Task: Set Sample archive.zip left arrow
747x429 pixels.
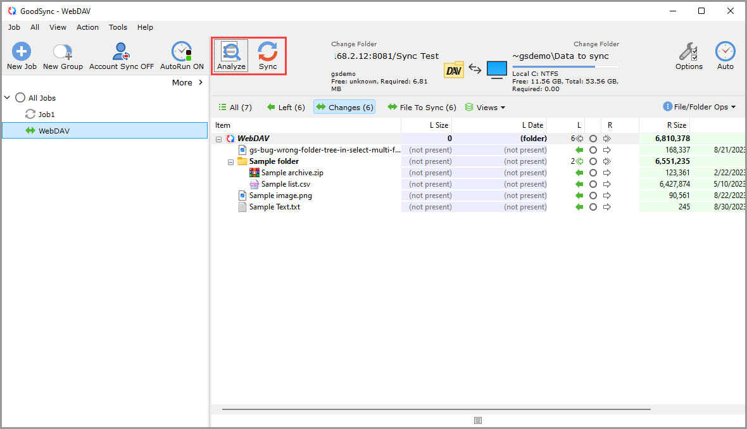Action: click(579, 173)
